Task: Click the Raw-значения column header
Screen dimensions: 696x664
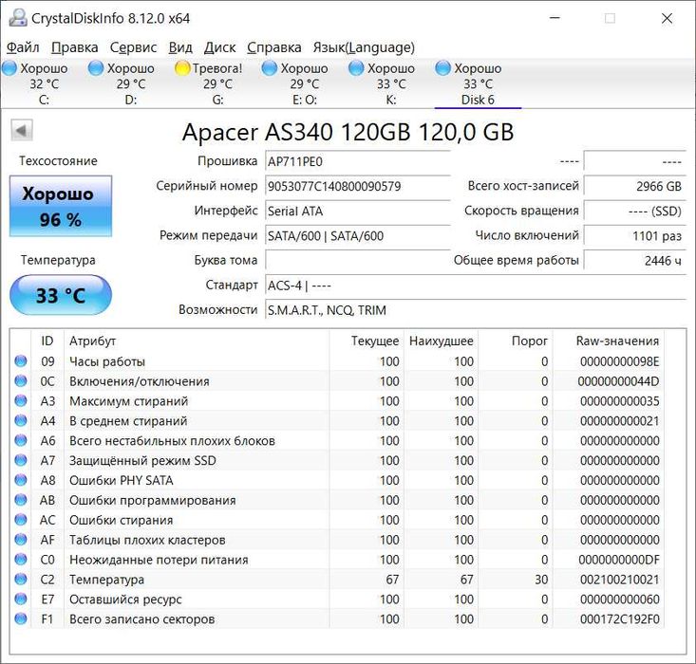Action: click(609, 341)
